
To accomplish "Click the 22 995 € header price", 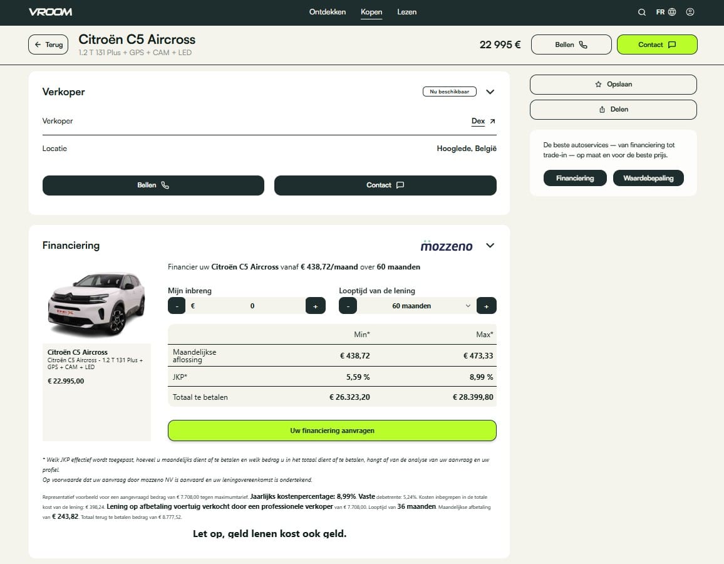I will coord(500,44).
